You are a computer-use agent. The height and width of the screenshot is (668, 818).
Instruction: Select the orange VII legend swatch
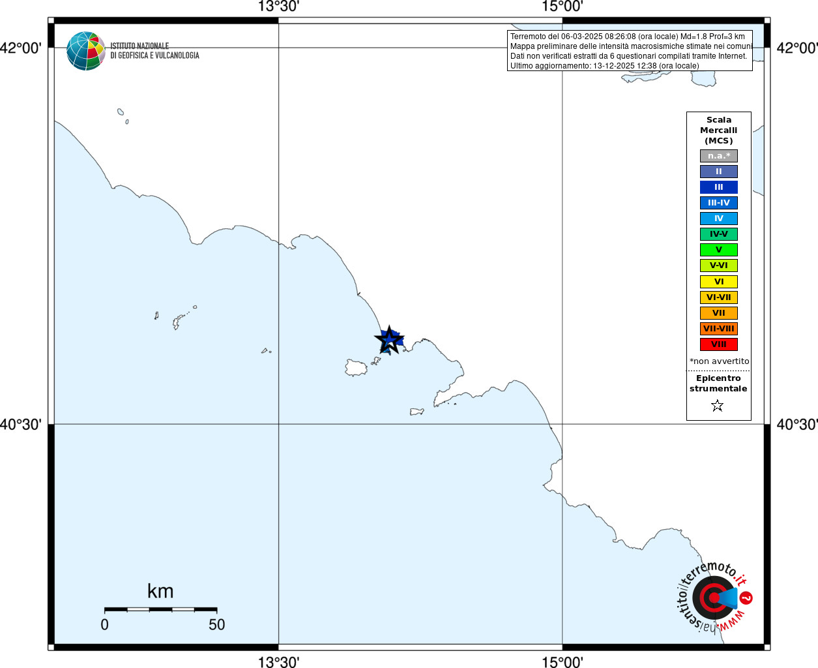click(x=719, y=313)
